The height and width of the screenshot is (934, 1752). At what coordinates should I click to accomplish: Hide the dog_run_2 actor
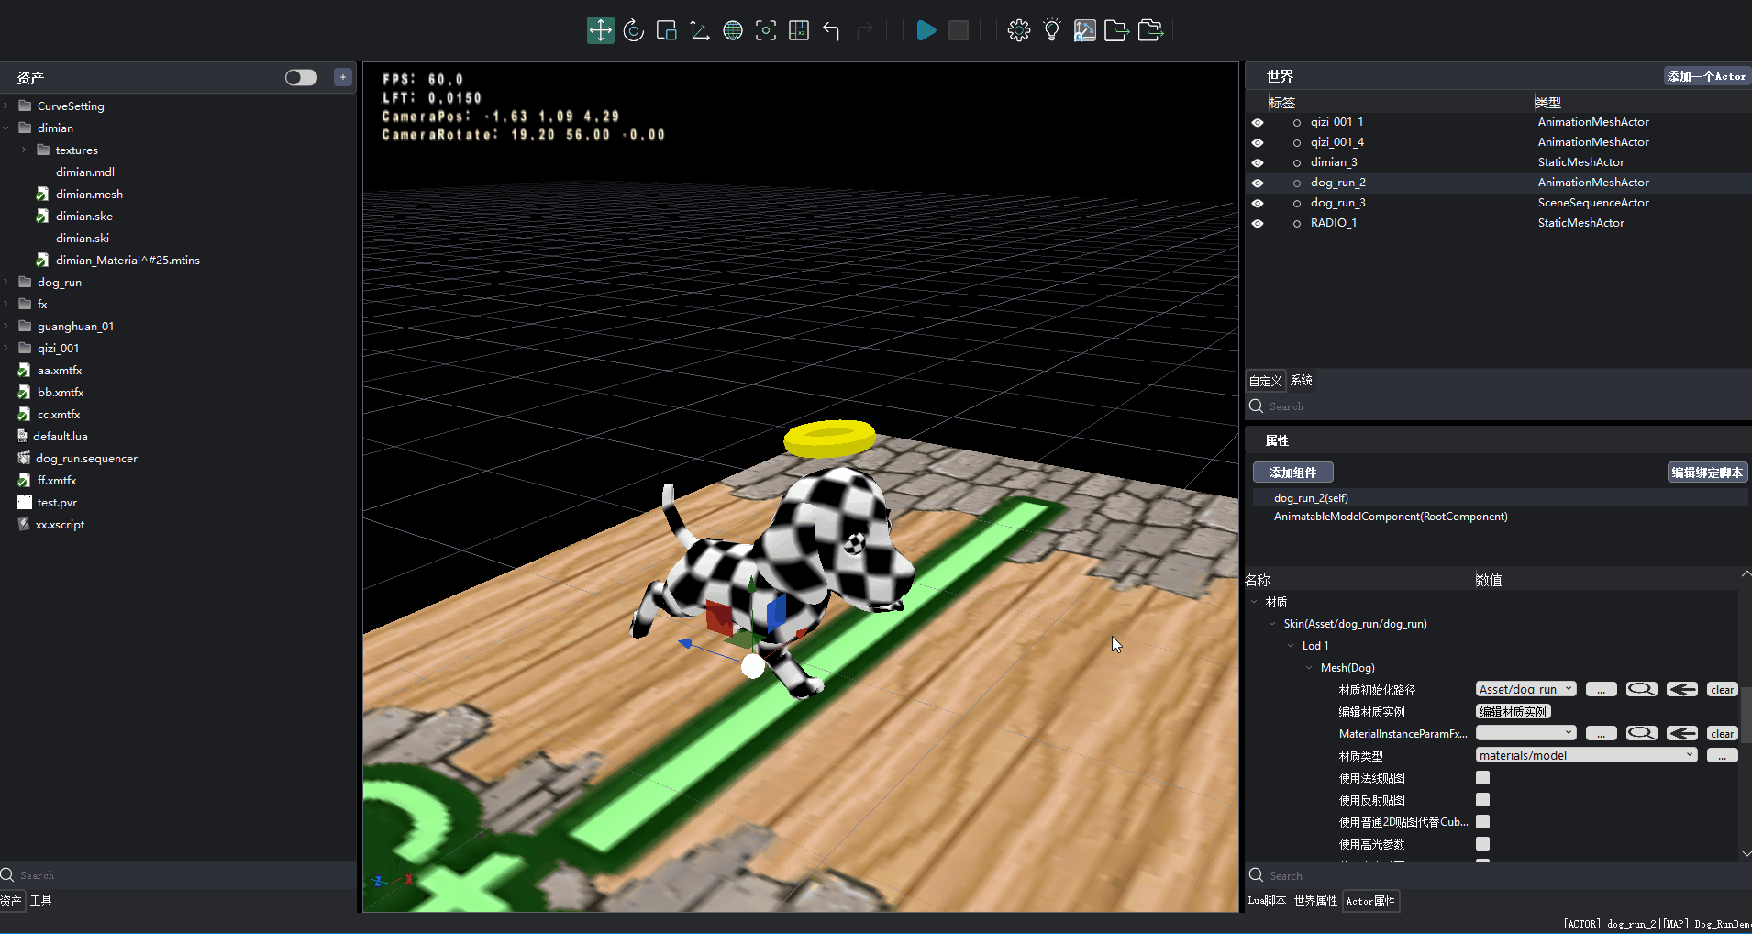[x=1258, y=183]
